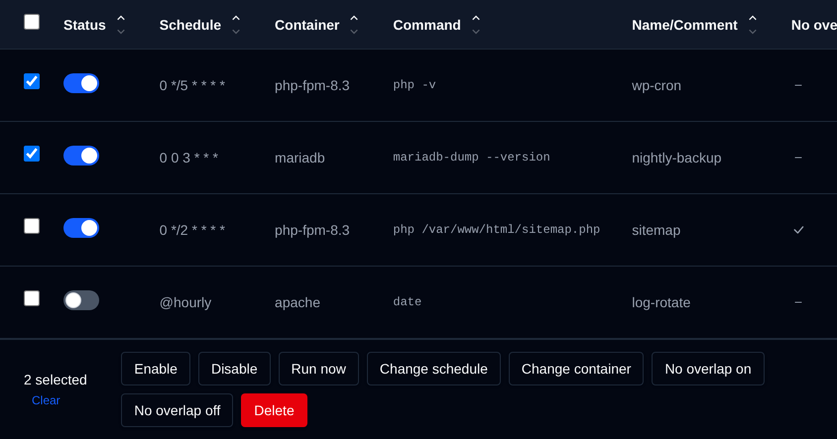Enable the log-rotate status switch
The height and width of the screenshot is (439, 837).
click(81, 300)
